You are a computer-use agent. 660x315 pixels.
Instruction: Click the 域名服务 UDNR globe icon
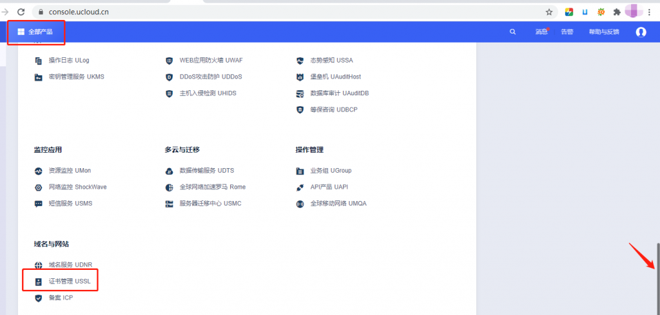pos(38,265)
